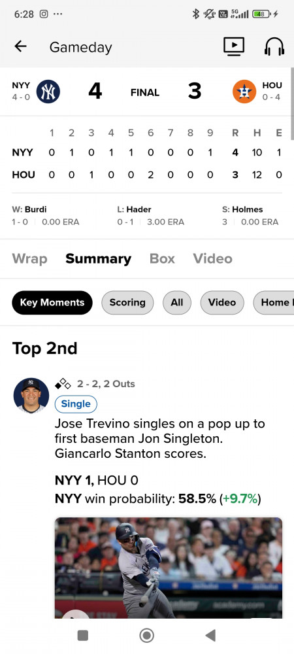
Task: Select the Key Moments filter chip
Action: pyautogui.click(x=52, y=302)
